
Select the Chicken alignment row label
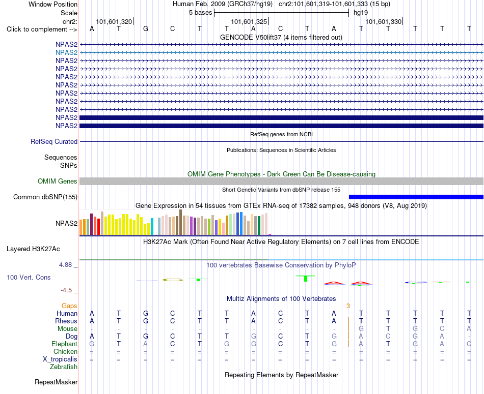point(65,351)
